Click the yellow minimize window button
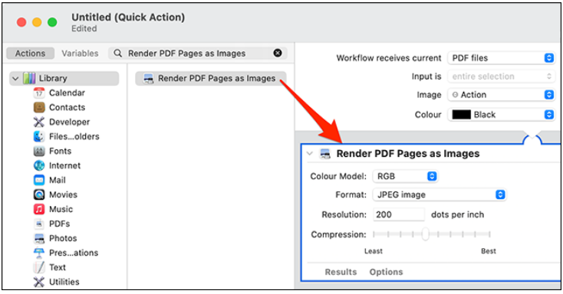 pyautogui.click(x=37, y=22)
